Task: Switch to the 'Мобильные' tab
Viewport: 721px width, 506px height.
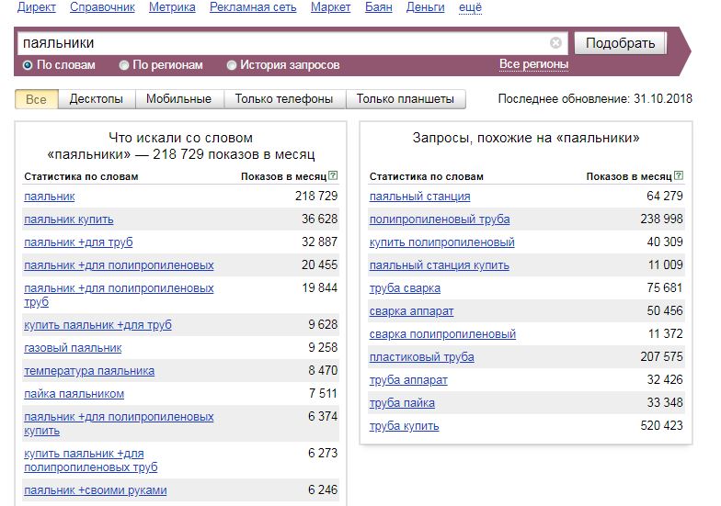Action: (179, 99)
